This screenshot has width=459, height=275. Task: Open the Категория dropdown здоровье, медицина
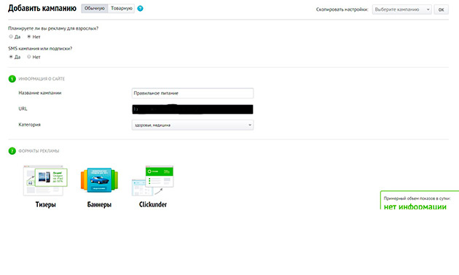click(192, 125)
